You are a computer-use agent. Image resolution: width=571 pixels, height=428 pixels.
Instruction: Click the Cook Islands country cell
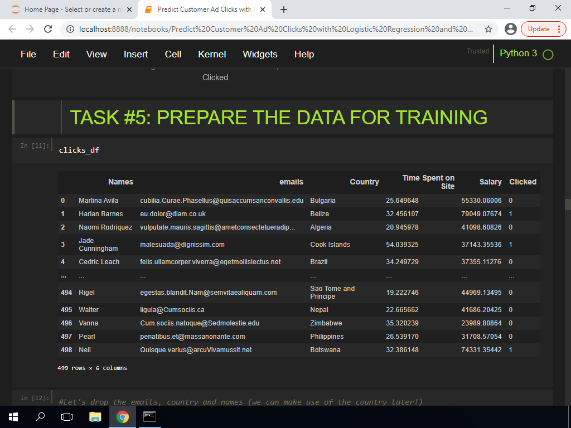(x=330, y=245)
